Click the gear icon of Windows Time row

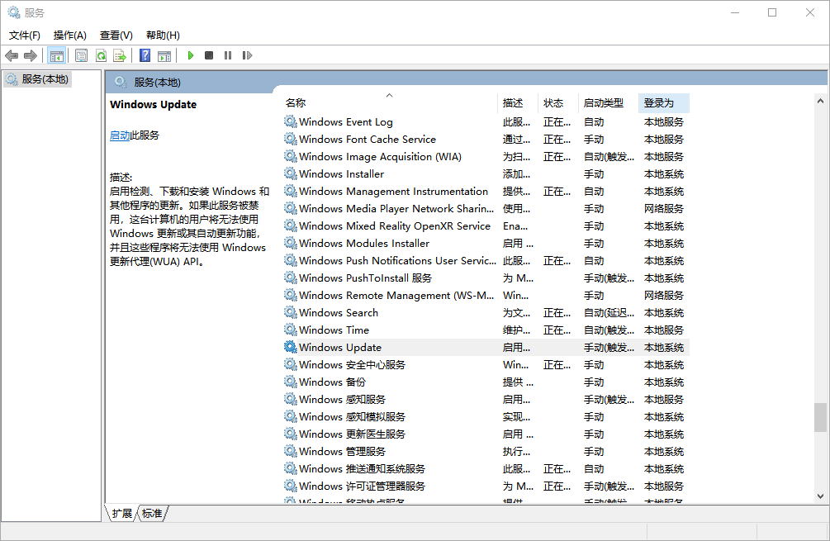tap(290, 330)
